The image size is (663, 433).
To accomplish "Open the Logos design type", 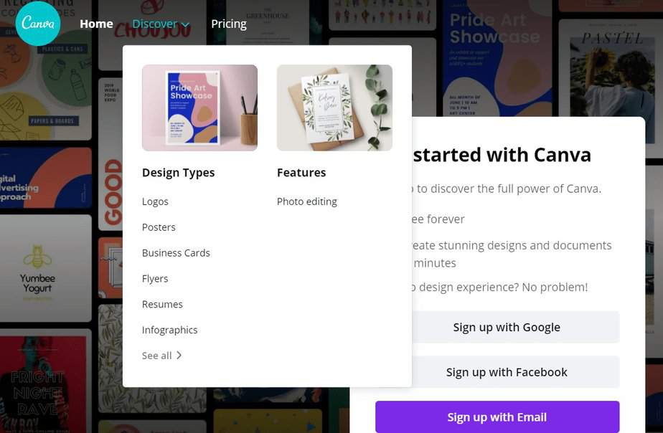I will coord(155,201).
